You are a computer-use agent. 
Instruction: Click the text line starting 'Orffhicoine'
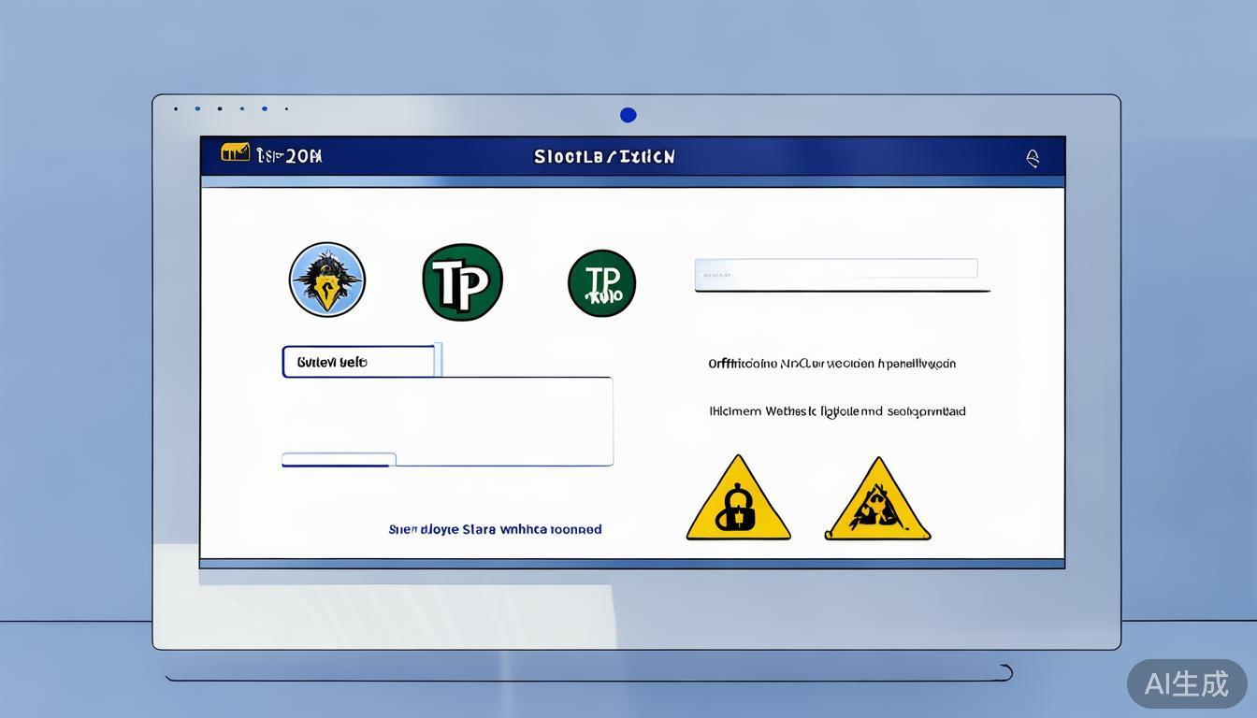pyautogui.click(x=831, y=364)
